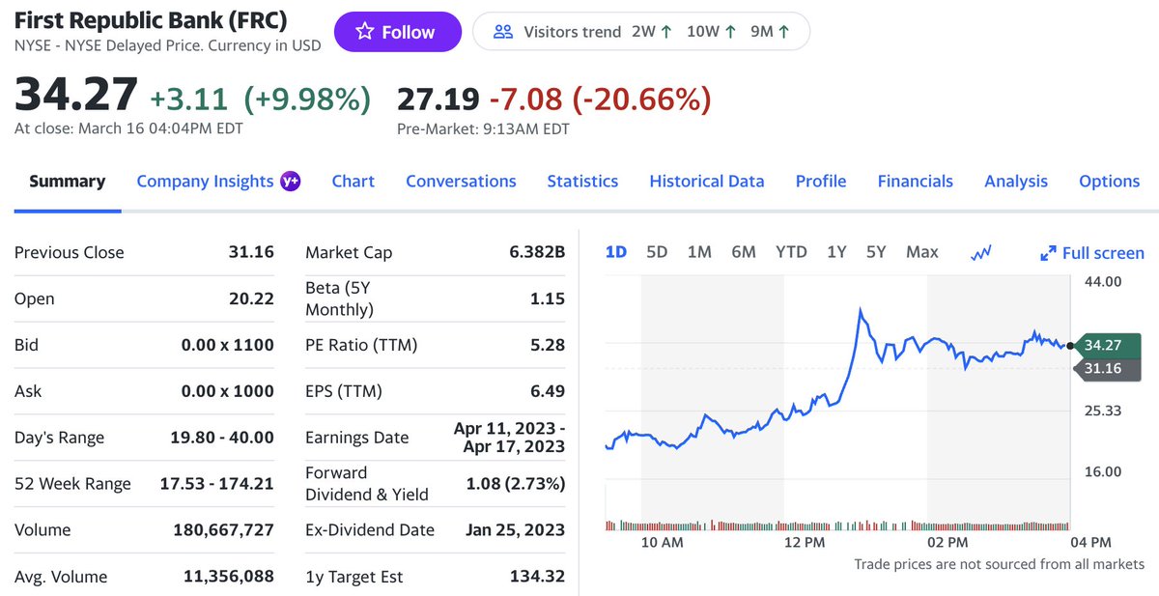Click the Market Cap value 6.382B
The width and height of the screenshot is (1159, 596).
pos(537,252)
